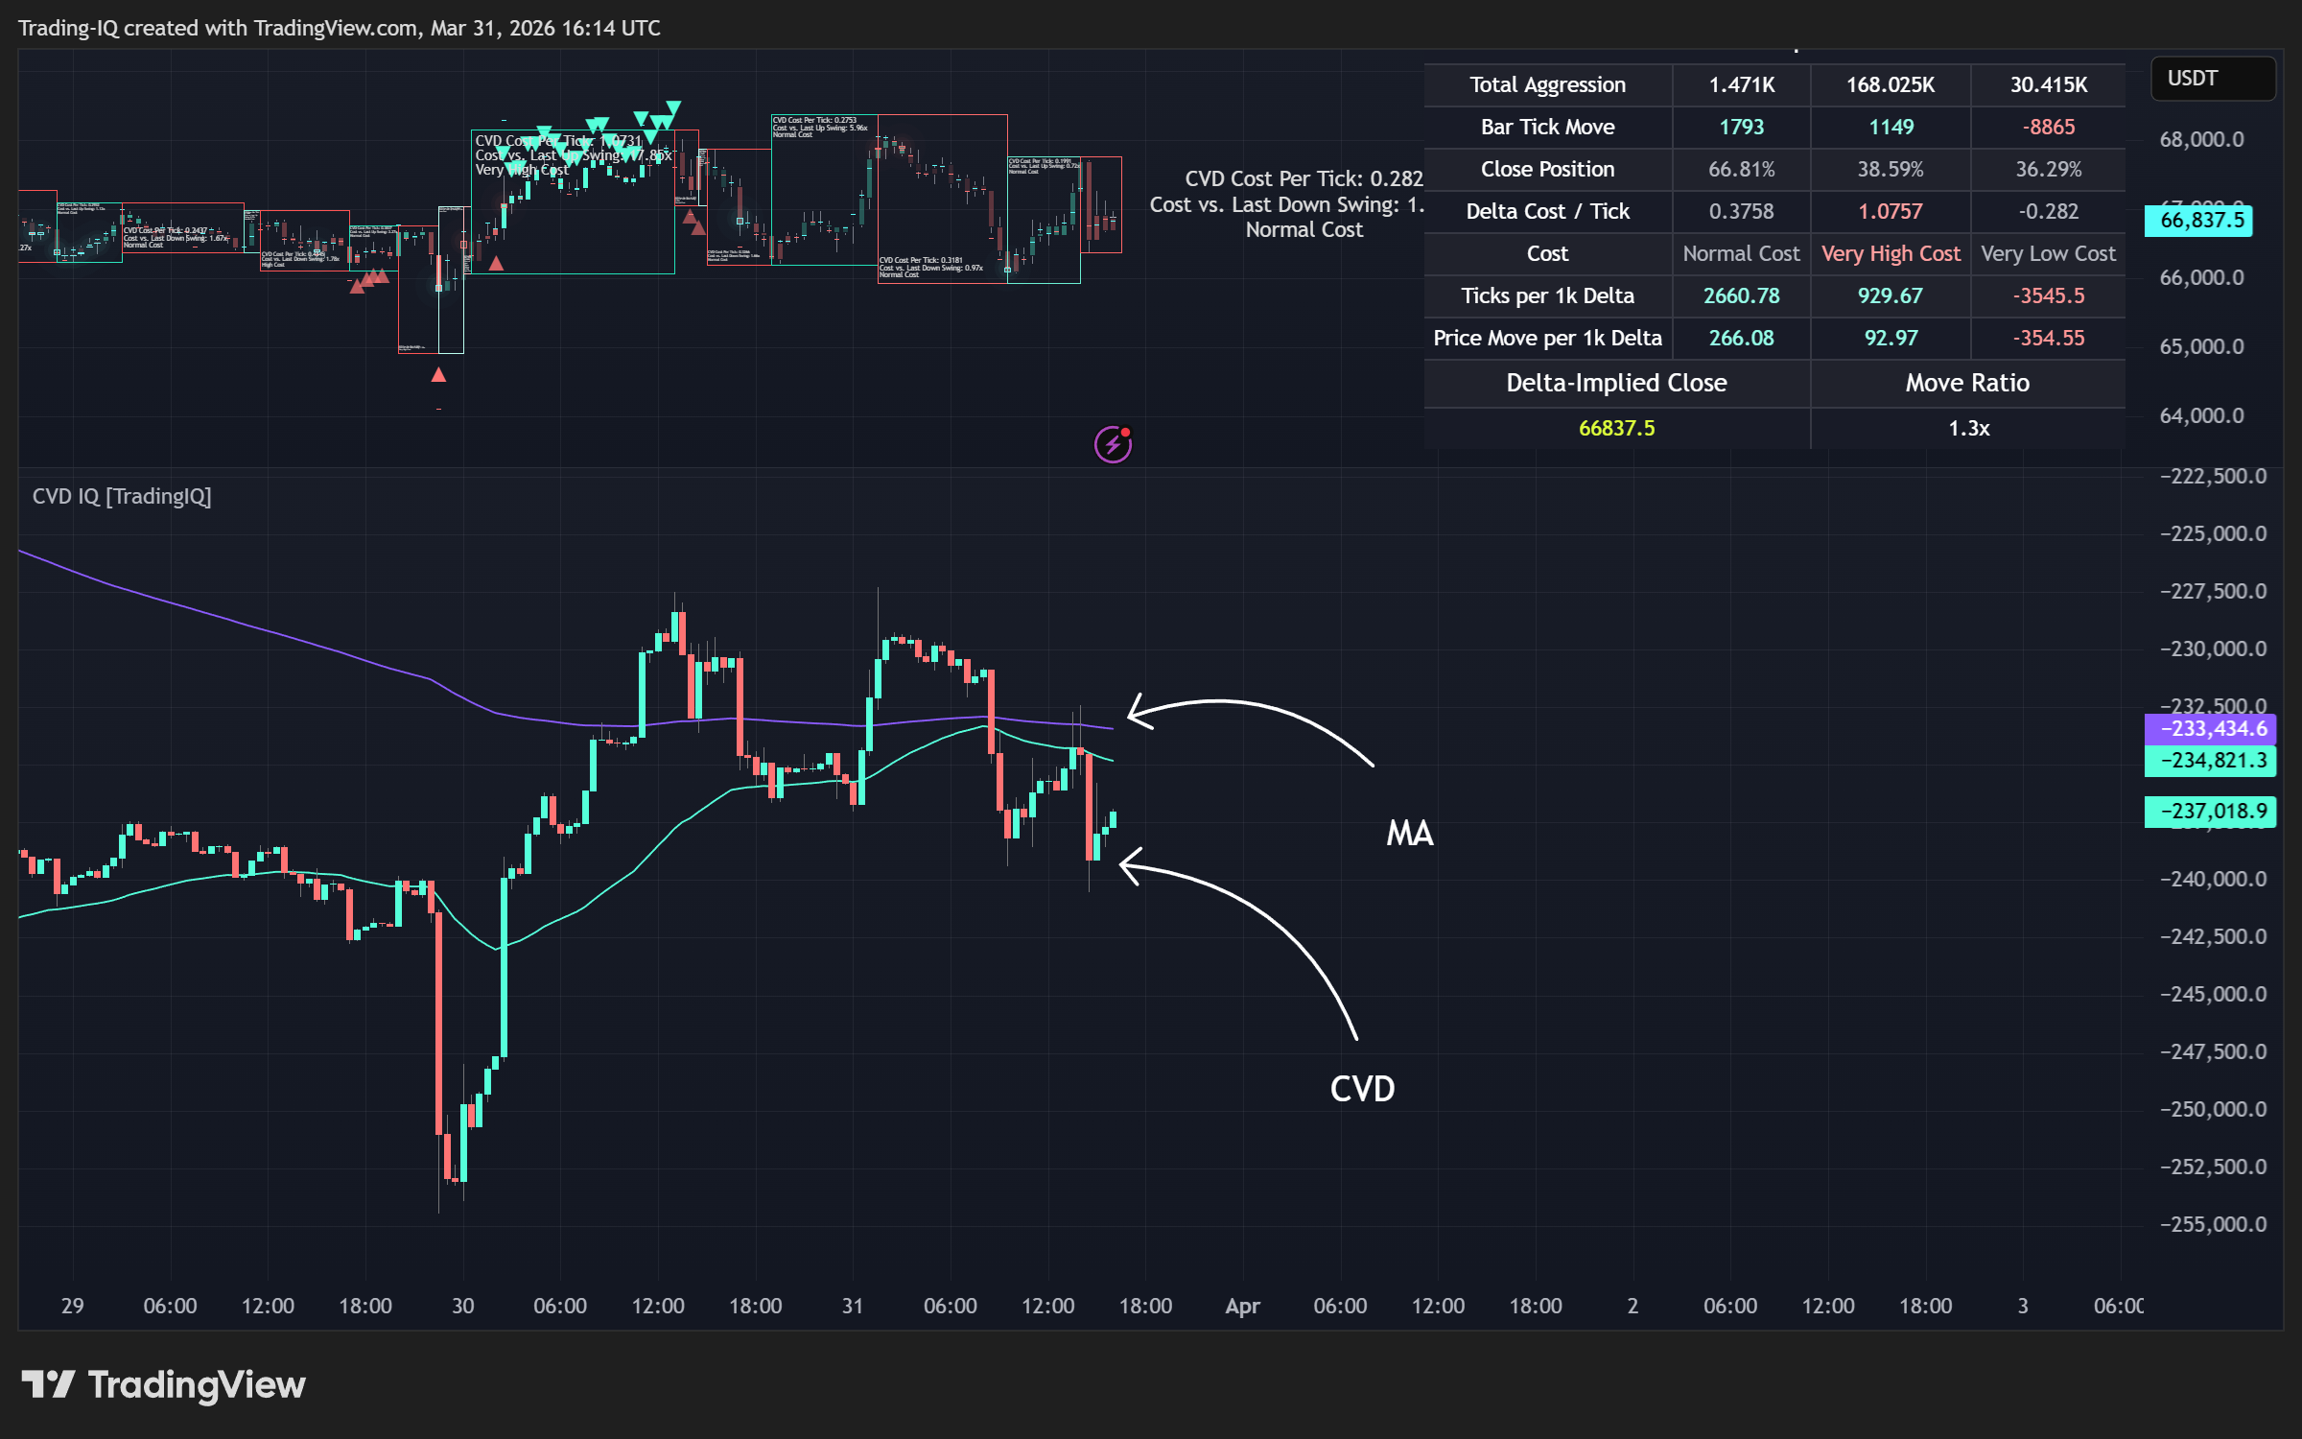Click the 30.415K Total Aggression value
2302x1439 pixels.
2048,84
